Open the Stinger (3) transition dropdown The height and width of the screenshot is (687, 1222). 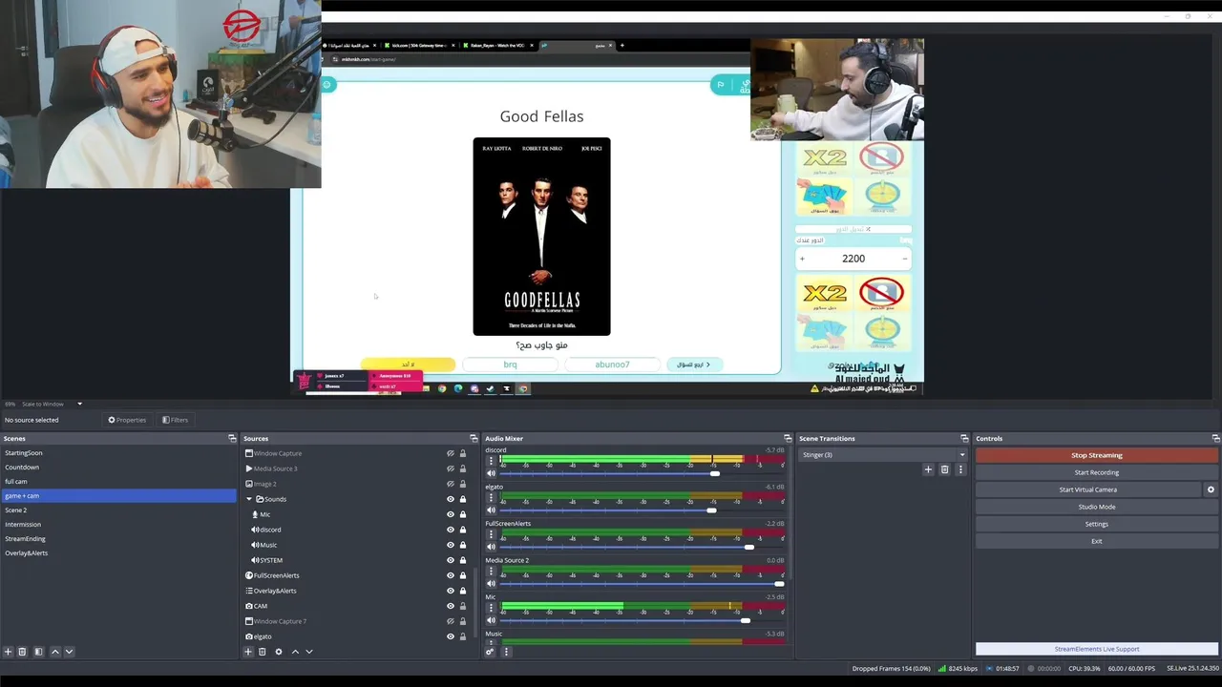coord(883,455)
